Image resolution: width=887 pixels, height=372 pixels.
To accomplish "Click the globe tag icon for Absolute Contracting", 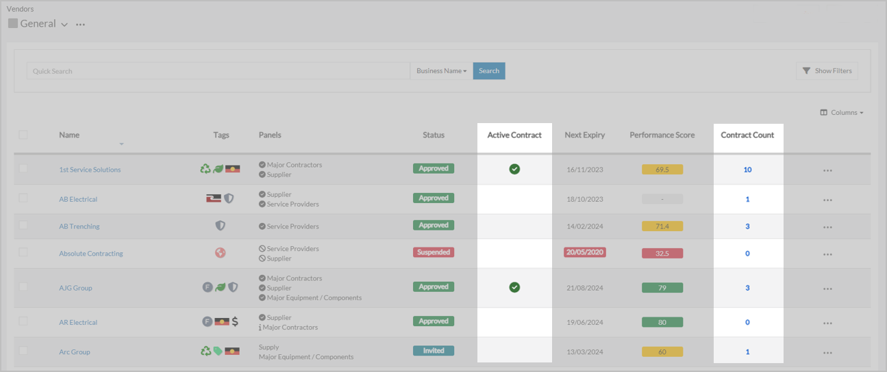I will (x=221, y=253).
